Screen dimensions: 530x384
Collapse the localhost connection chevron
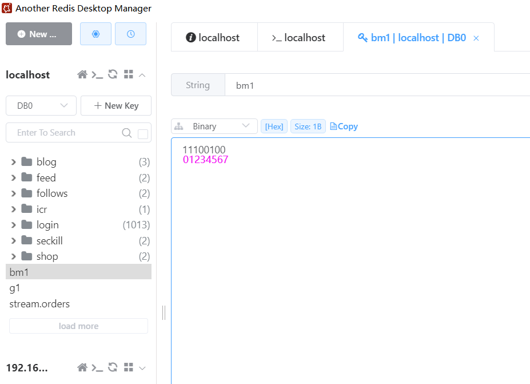(142, 75)
